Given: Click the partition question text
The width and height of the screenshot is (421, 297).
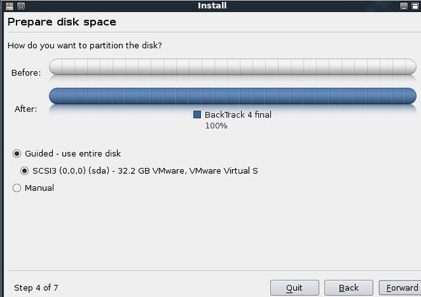Looking at the screenshot, I should pos(84,45).
